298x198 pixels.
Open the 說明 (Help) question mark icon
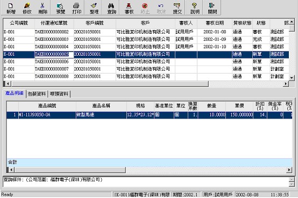coord(195,8)
